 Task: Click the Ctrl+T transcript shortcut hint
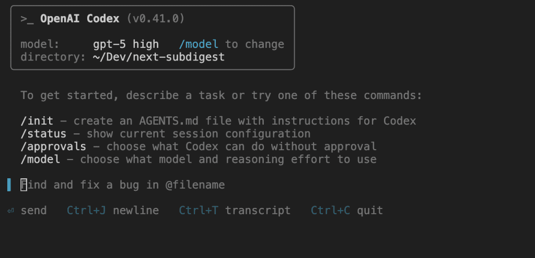(235, 211)
